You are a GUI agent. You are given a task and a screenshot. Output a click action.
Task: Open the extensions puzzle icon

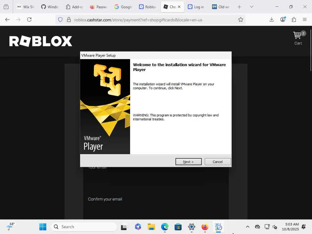(294, 19)
